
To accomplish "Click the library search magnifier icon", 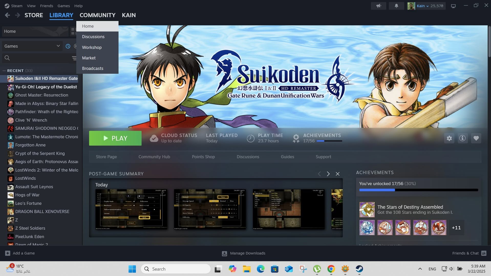I will (7, 58).
